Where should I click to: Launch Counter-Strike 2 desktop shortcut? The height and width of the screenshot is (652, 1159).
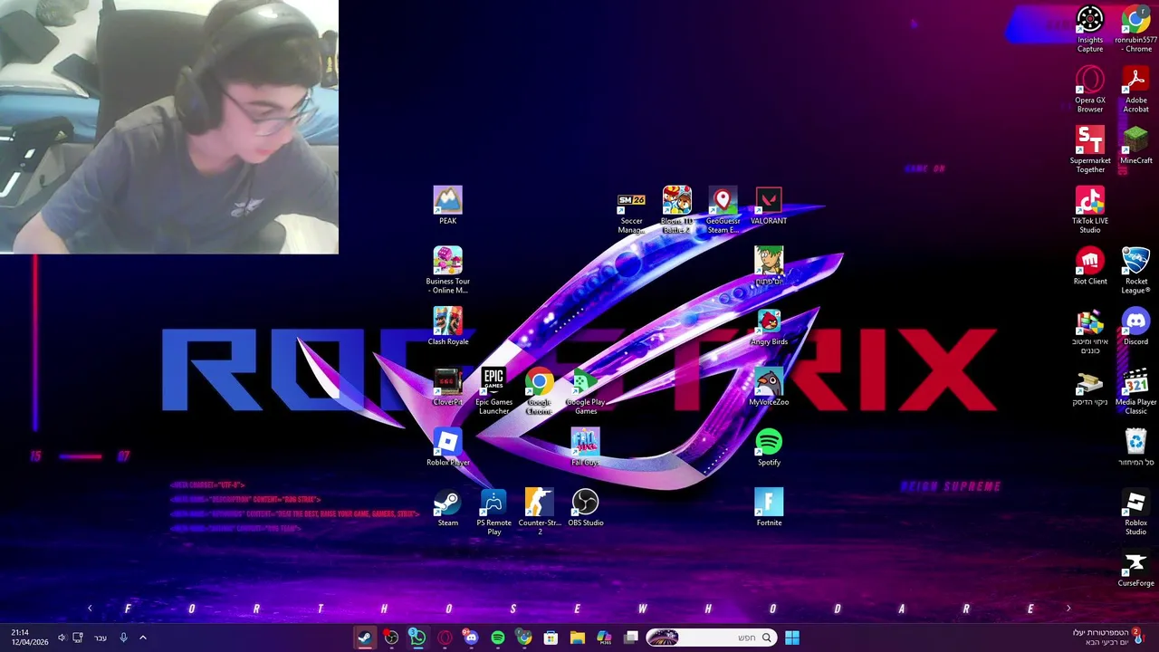[540, 512]
